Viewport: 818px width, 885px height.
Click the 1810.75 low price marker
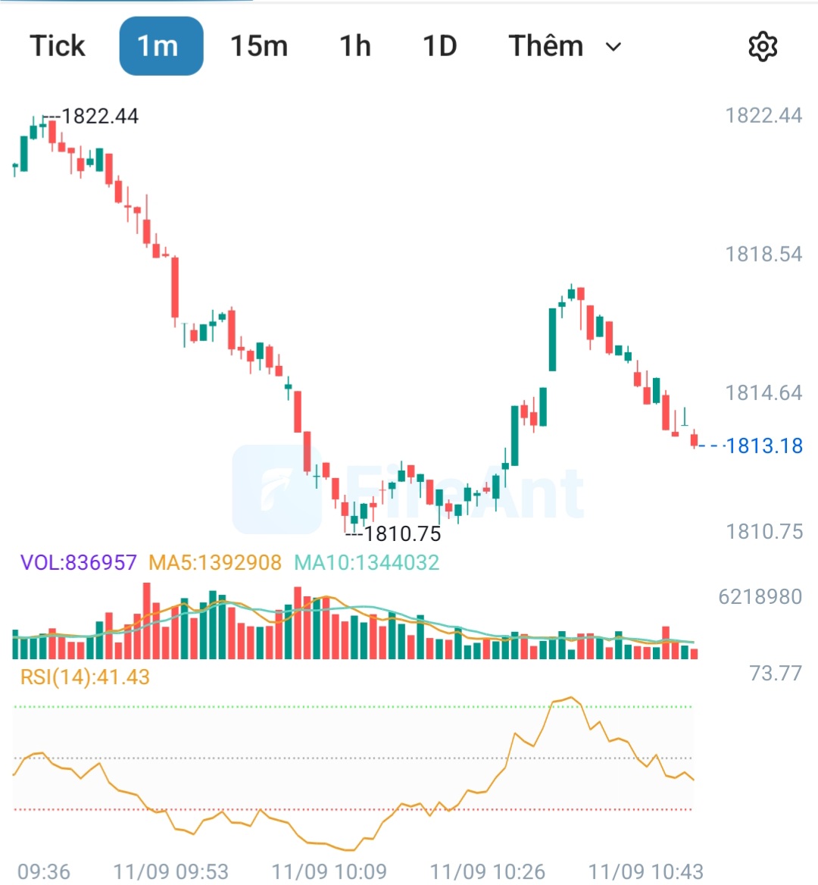pos(402,534)
